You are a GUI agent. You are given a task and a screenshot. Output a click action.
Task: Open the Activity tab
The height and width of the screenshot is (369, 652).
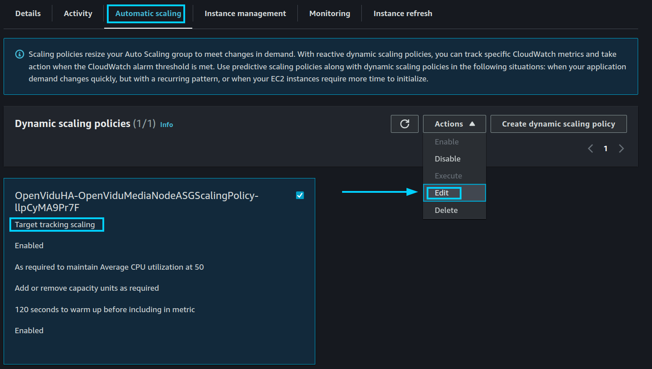click(78, 13)
